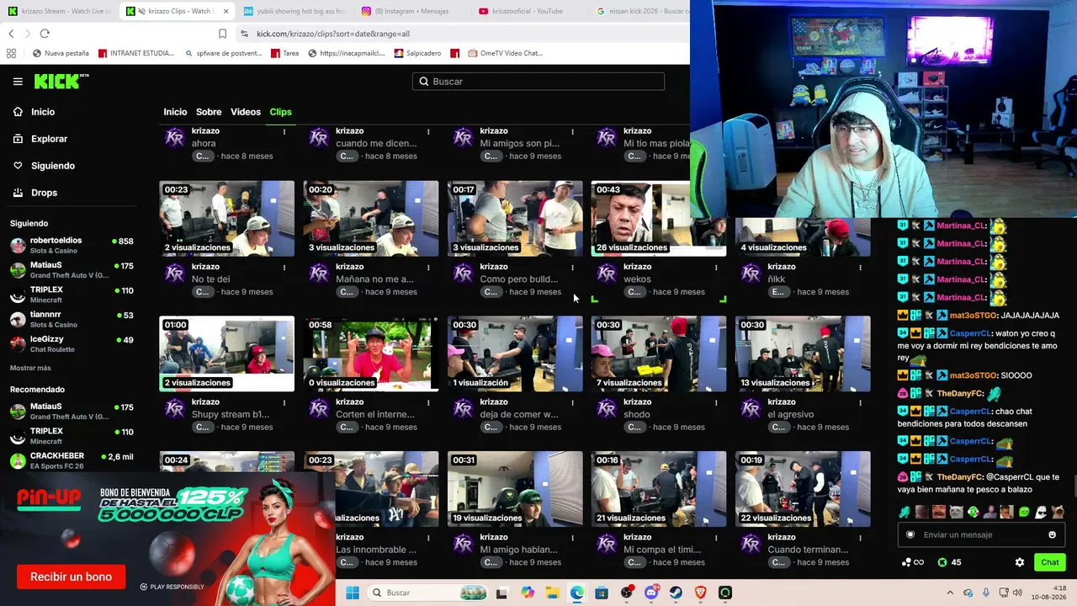Viewport: 1077px width, 606px height.
Task: Click the 'Enviar un mensaje' chat input
Action: tap(980, 534)
